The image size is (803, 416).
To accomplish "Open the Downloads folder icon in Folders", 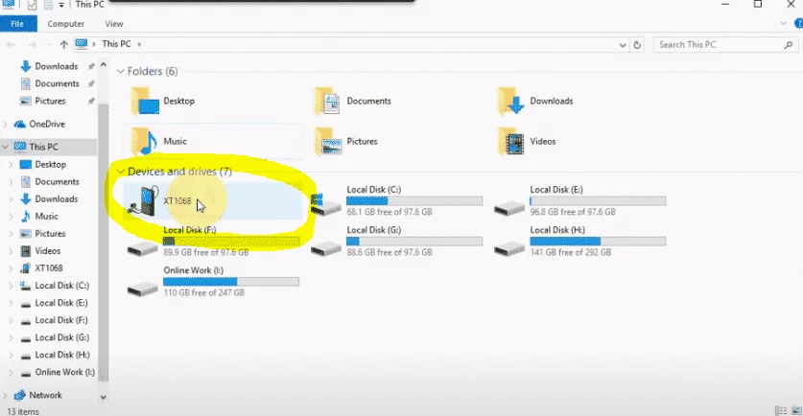I will [x=510, y=102].
